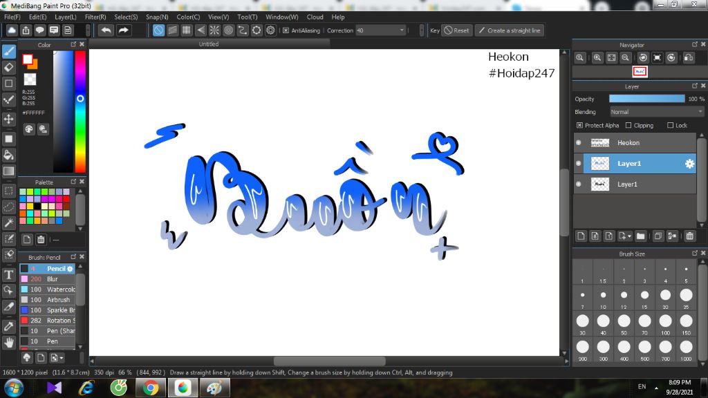Select the Hand pan tool
708x398 pixels.
(x=8, y=343)
